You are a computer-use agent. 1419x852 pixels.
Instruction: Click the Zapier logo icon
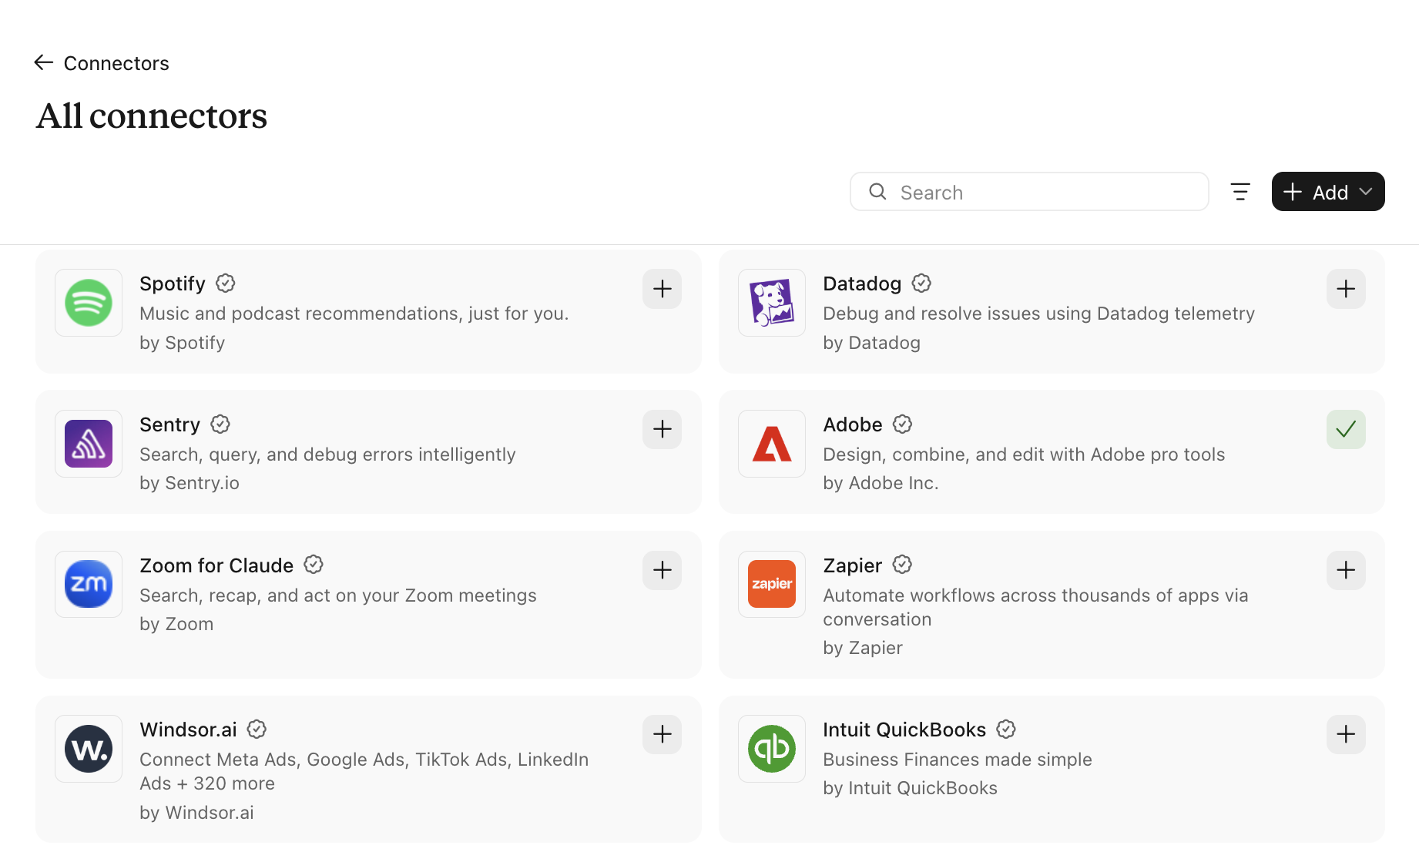[772, 584]
